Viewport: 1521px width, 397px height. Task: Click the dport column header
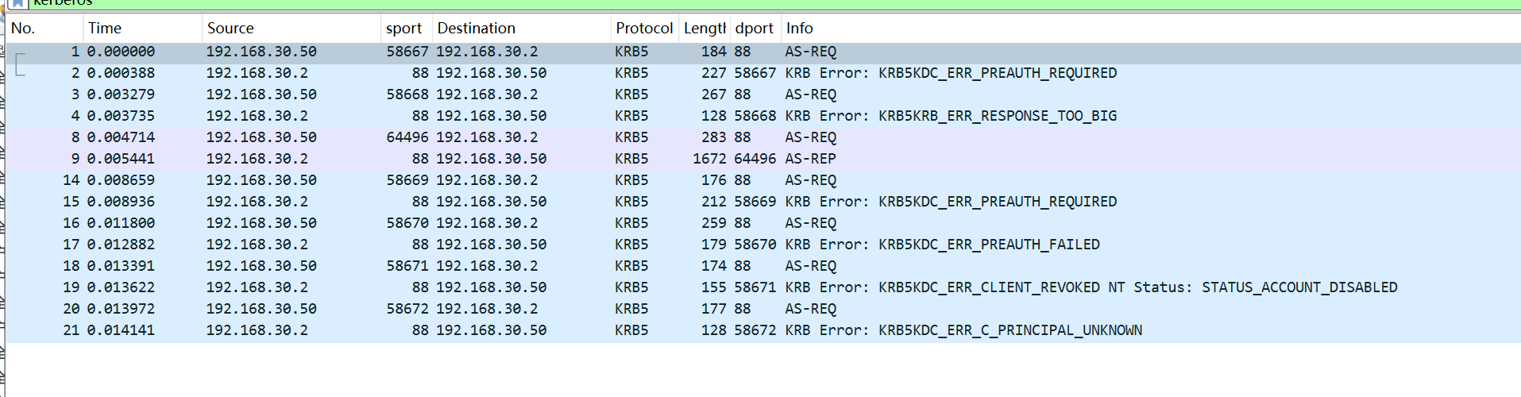(x=754, y=29)
